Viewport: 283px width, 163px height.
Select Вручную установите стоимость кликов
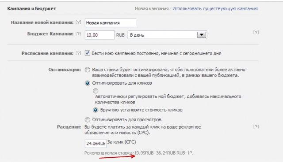click(96, 110)
